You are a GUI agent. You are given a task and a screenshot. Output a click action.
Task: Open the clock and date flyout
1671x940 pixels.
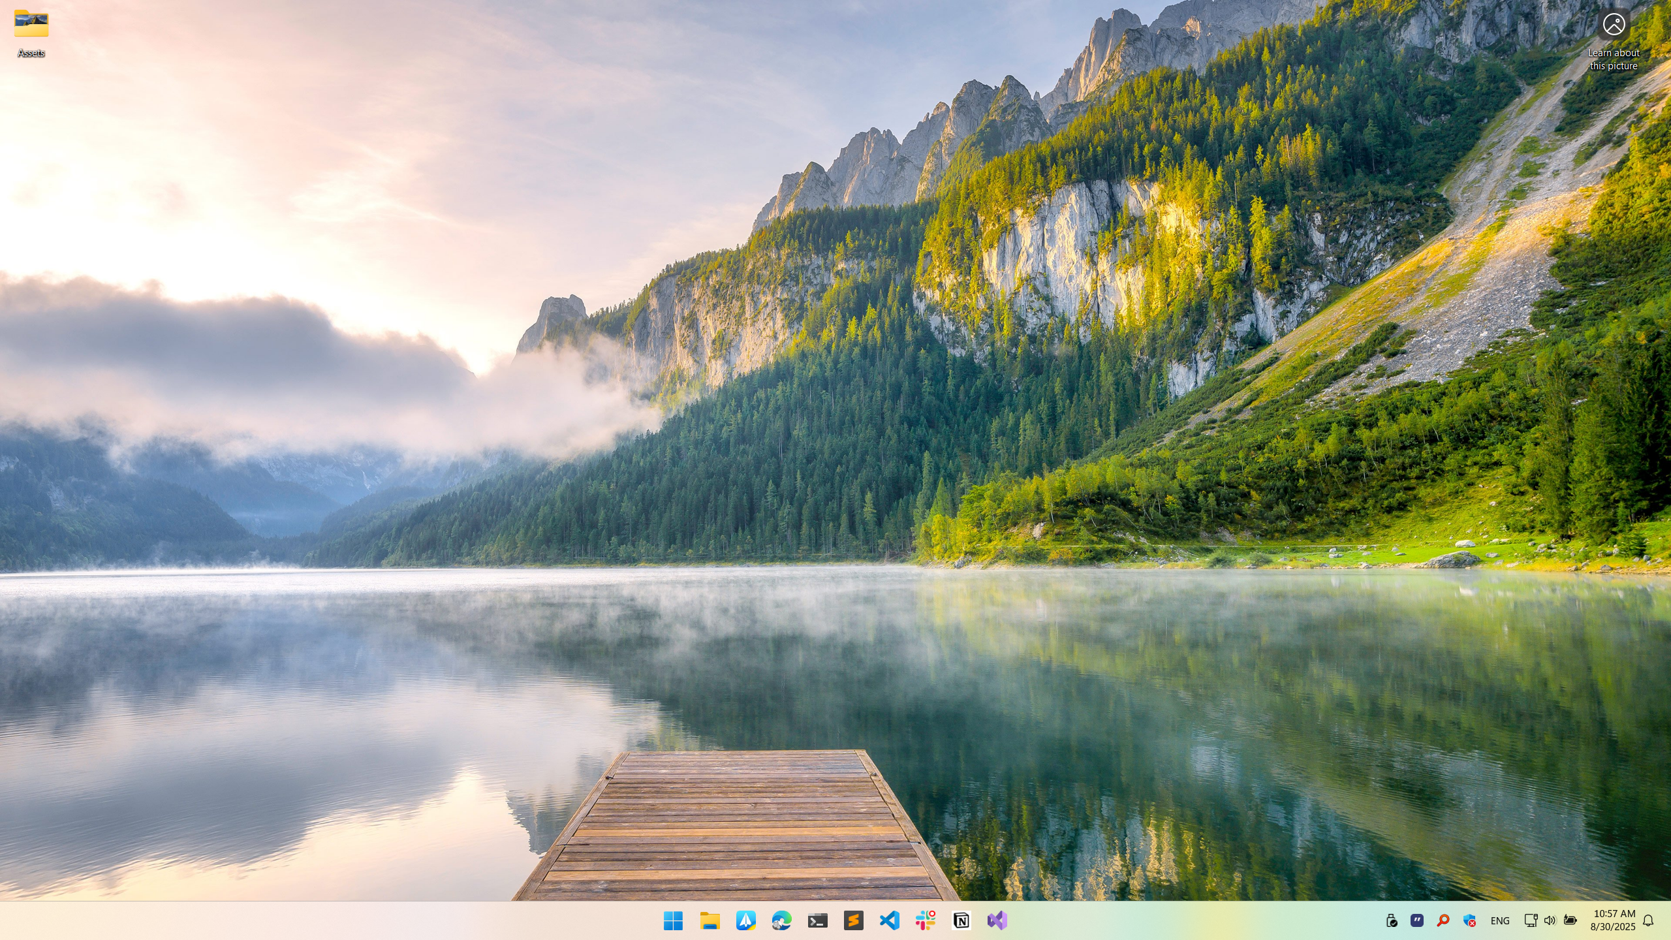[1613, 920]
